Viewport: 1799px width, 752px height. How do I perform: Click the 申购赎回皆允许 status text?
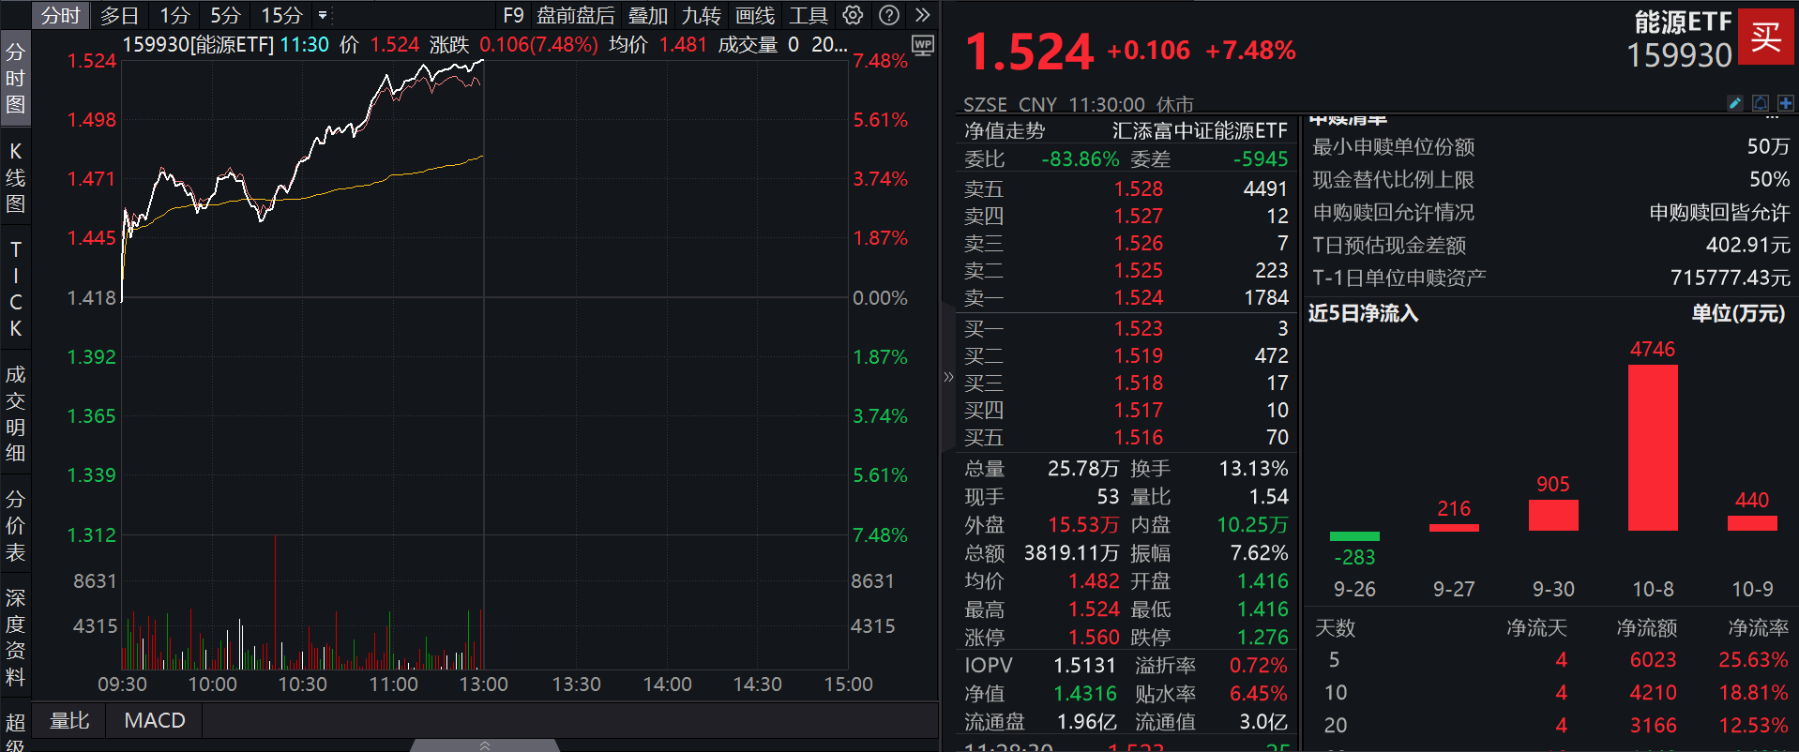click(x=1719, y=212)
